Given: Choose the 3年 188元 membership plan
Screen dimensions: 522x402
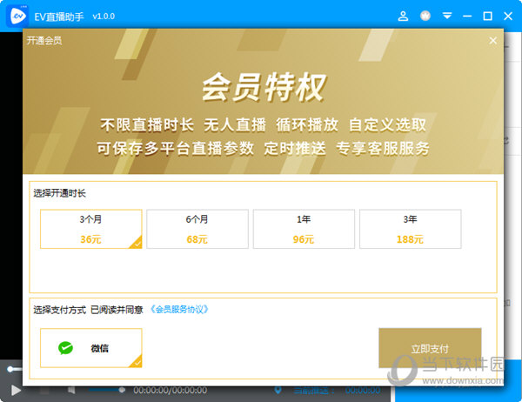Looking at the screenshot, I should [x=410, y=229].
